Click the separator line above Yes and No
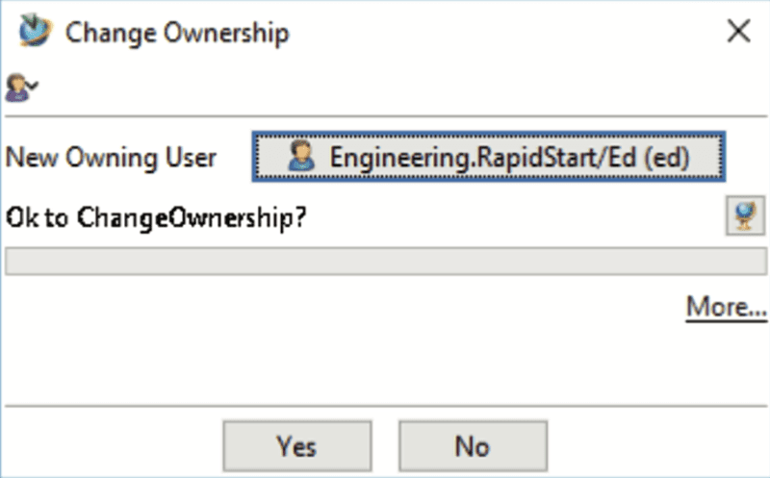 point(386,407)
